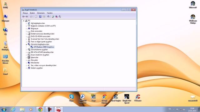The height and width of the screenshot is (112, 200).
Task: Select İnsan Arabirim Aygıtları row
Action: coord(40,55)
